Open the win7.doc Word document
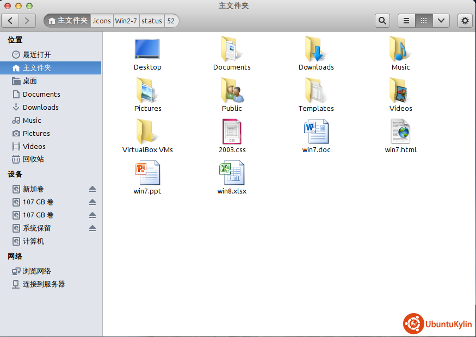Viewport: 476px width, 337px height. [316, 133]
